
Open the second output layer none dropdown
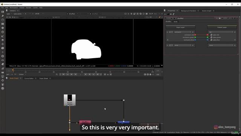221,45
